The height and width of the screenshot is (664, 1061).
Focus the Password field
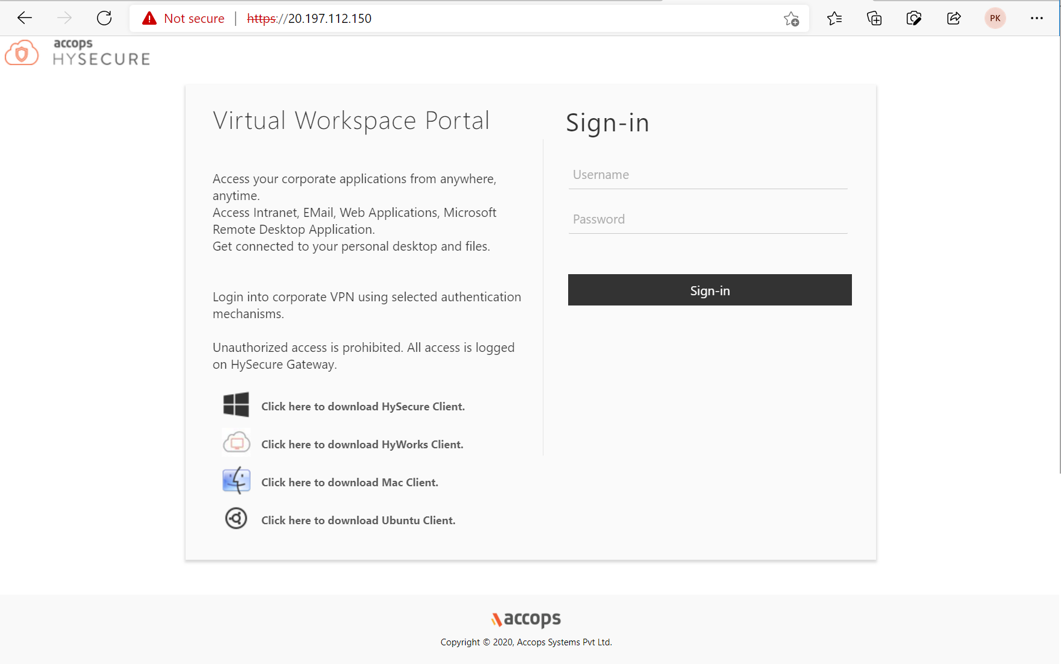coord(708,219)
